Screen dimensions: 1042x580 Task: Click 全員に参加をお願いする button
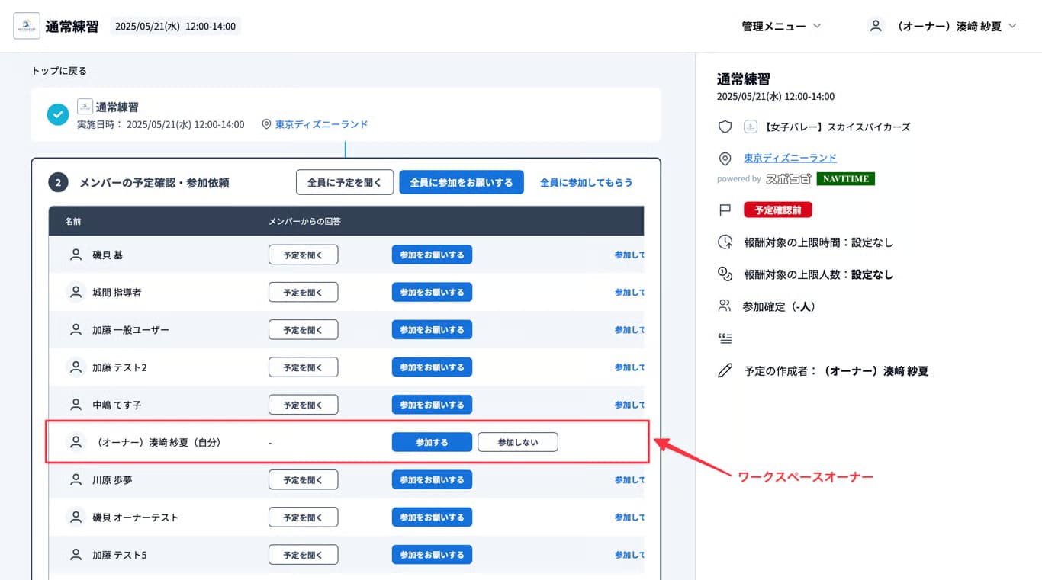point(462,182)
